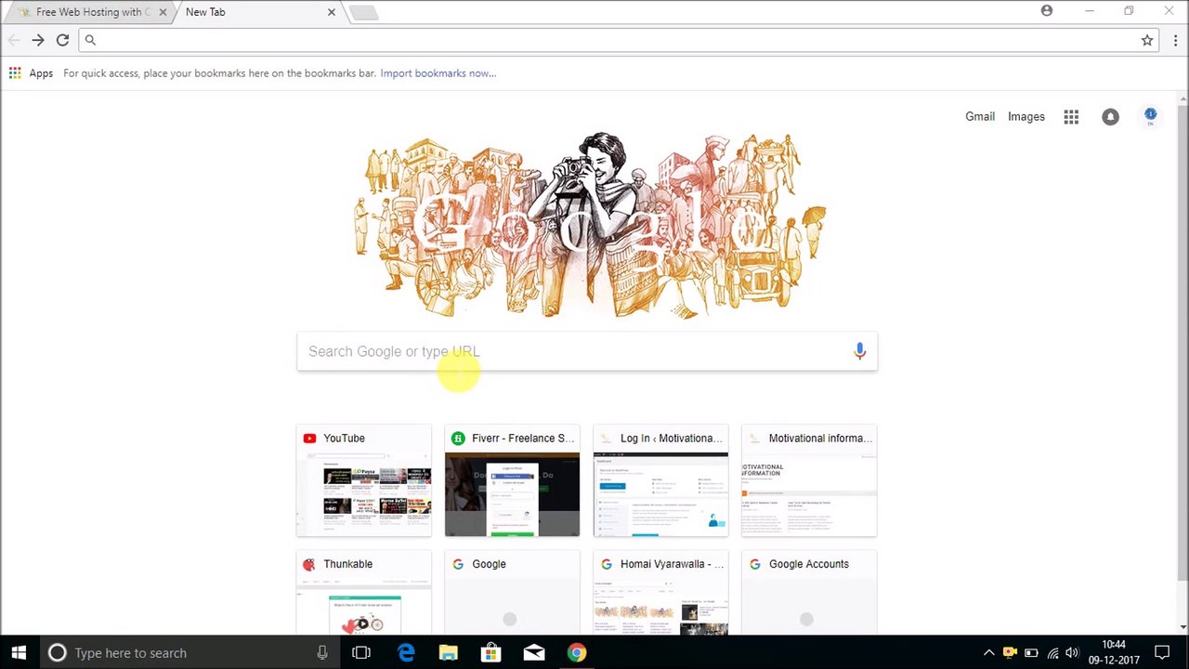Open the Gmail link
The width and height of the screenshot is (1189, 669).
coord(980,116)
